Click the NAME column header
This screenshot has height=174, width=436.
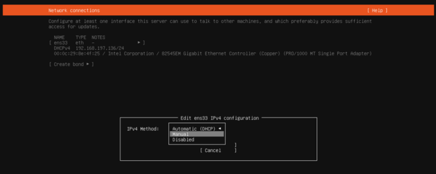tap(59, 37)
